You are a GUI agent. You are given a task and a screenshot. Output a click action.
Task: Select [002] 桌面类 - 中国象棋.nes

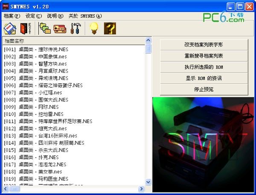[35, 57]
